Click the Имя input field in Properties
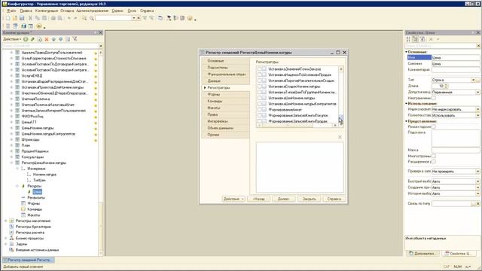 point(456,57)
